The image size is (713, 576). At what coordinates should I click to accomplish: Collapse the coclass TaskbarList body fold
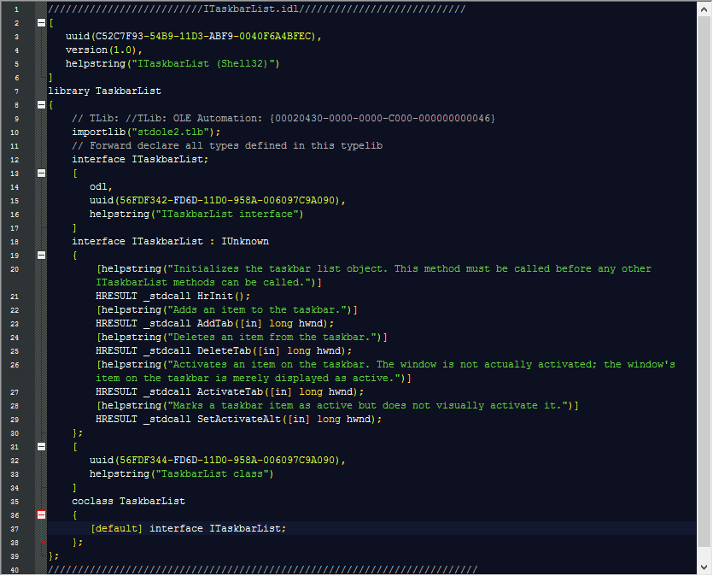(40, 514)
